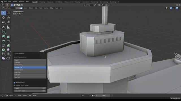The image size is (181, 101).
Task: Click New material button
Action: (103, 95)
